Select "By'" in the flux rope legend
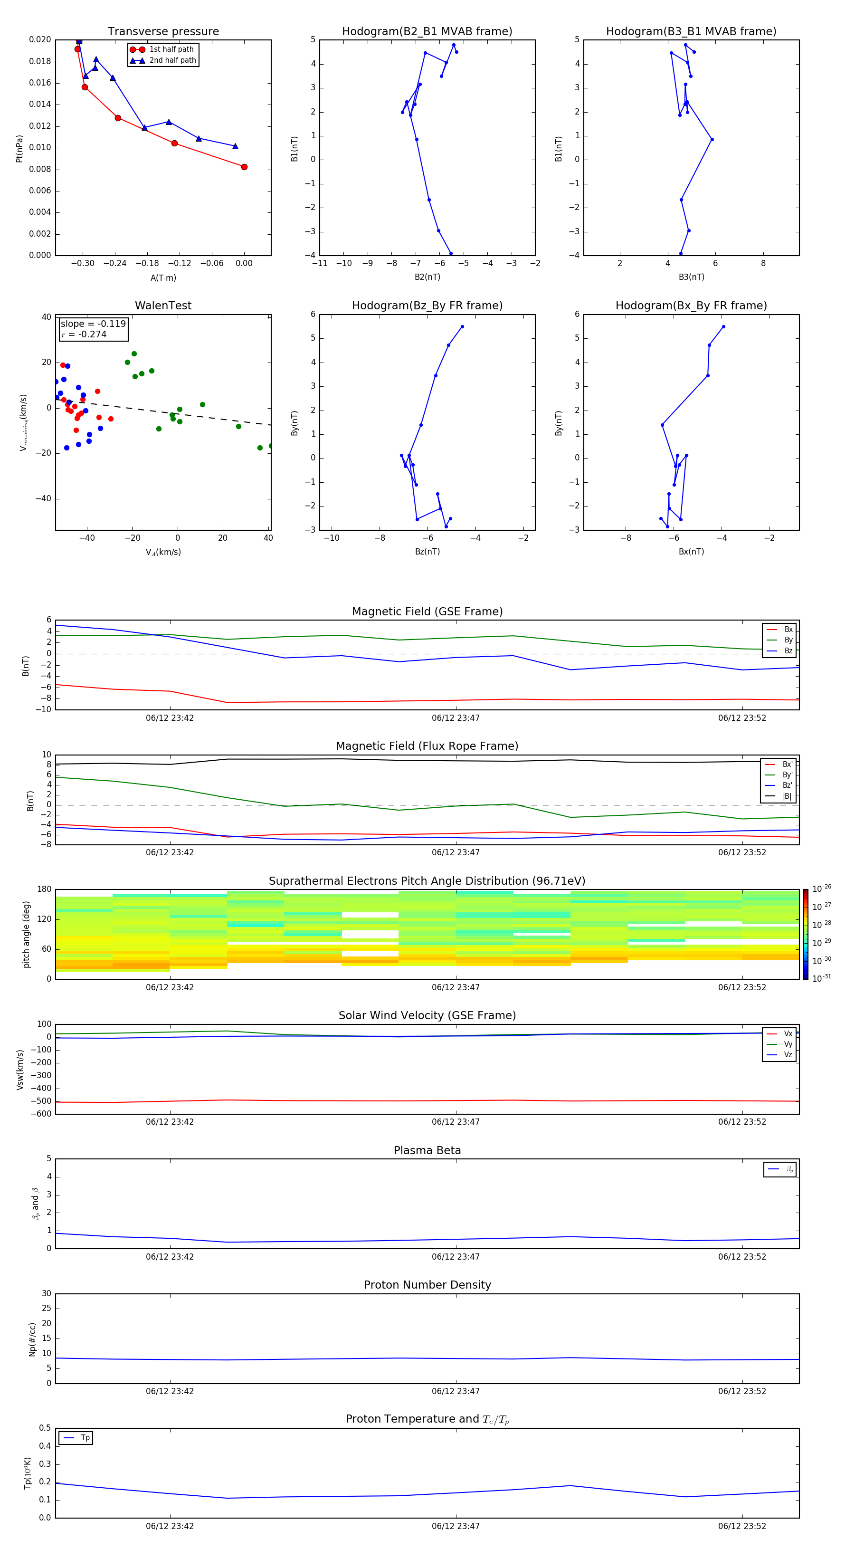 point(779,775)
